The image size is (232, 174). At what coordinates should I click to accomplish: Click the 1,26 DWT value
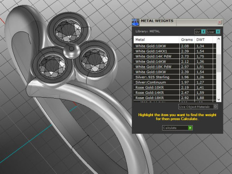[x=200, y=77]
